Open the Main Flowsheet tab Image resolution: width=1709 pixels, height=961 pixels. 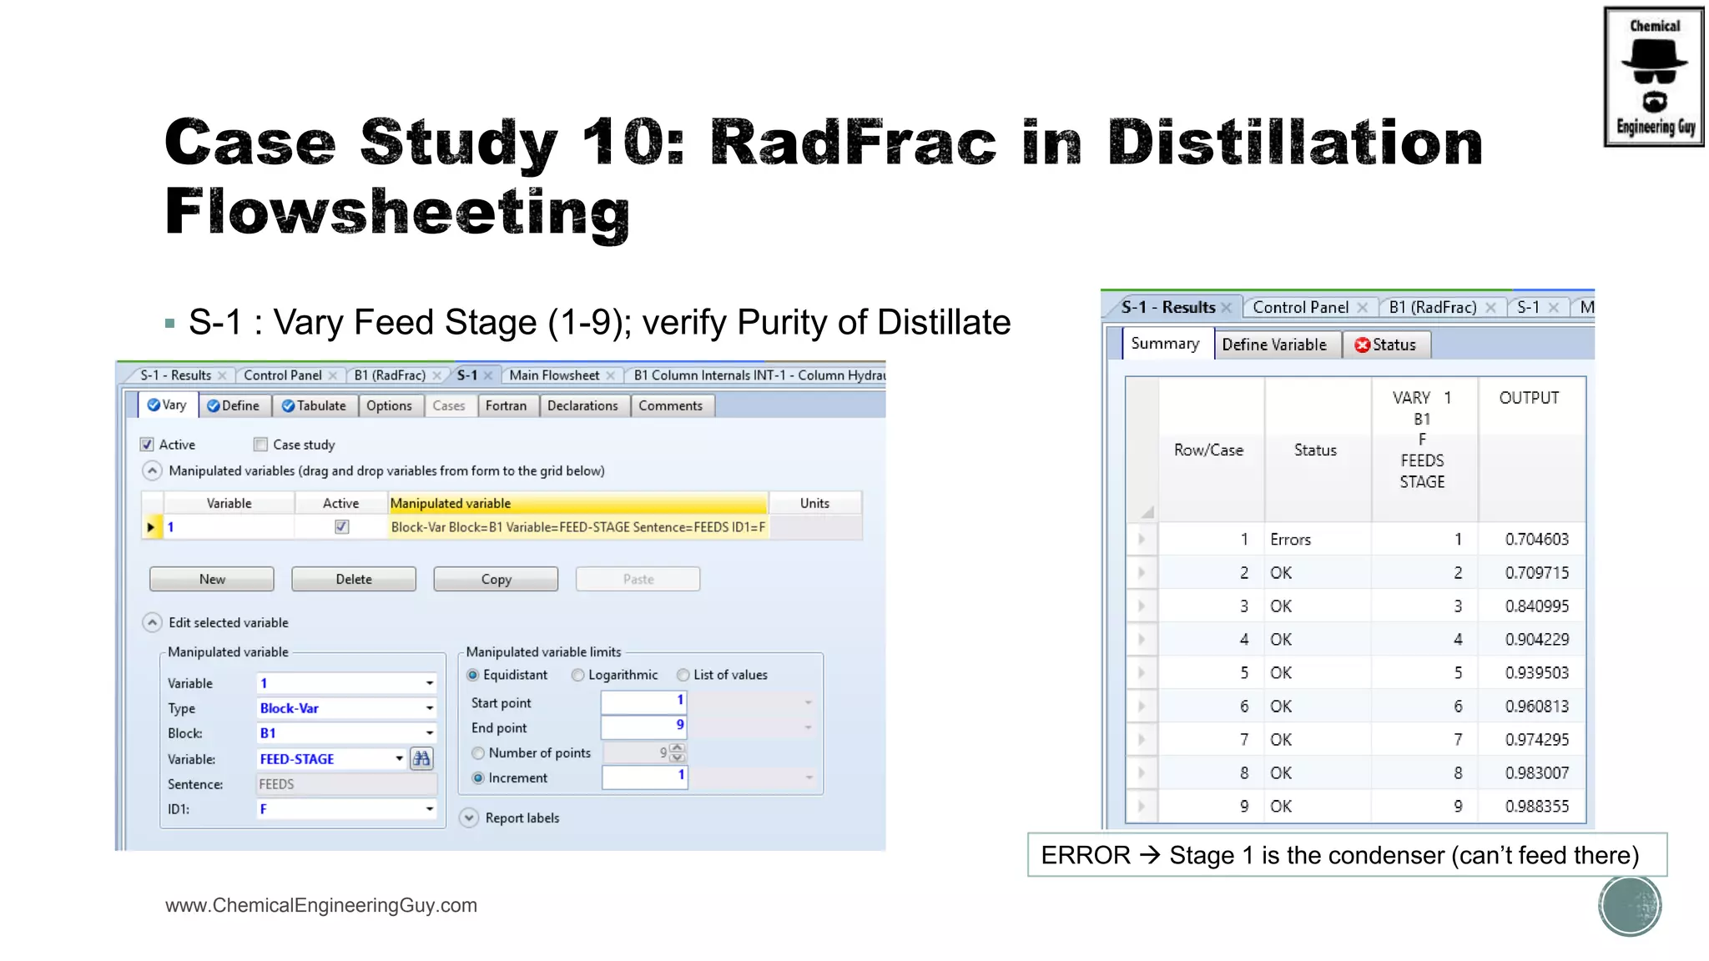(x=554, y=376)
